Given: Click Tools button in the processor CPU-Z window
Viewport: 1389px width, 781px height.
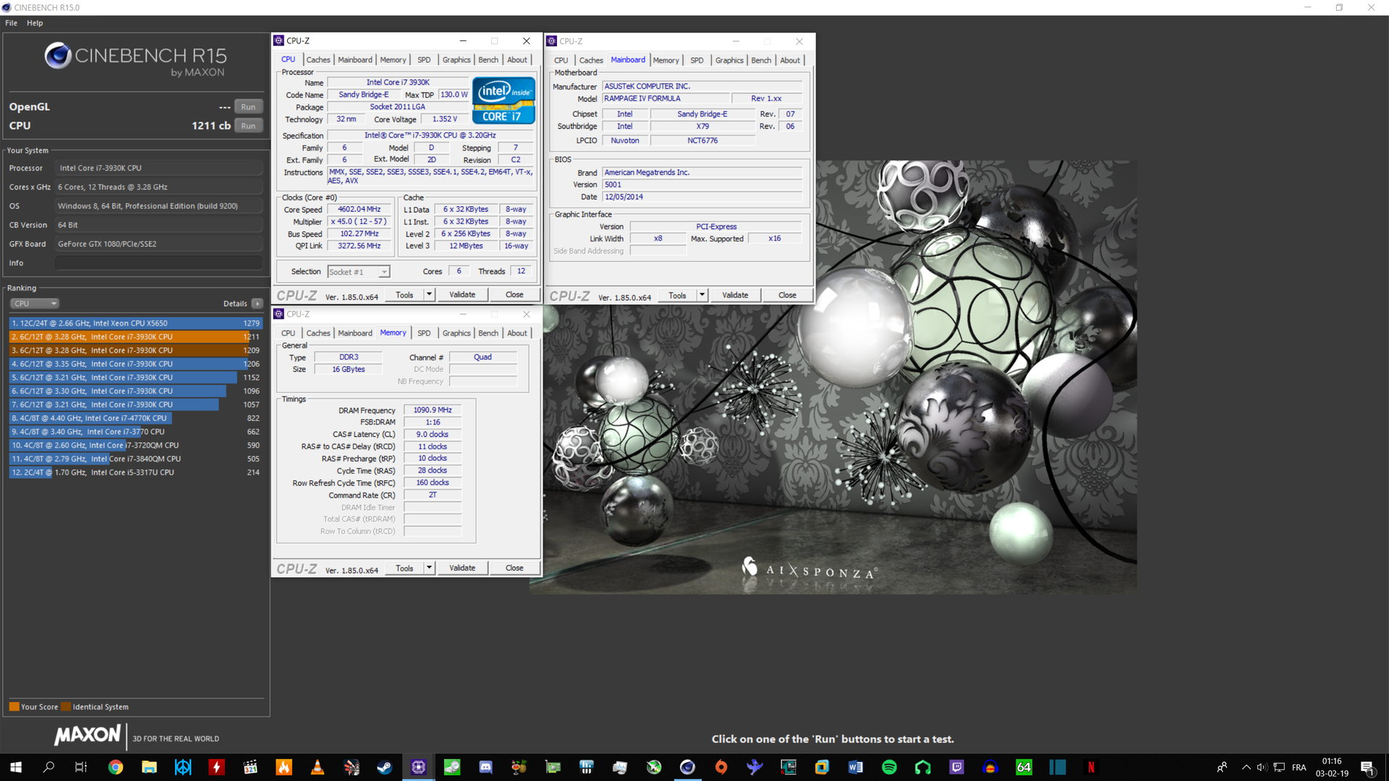Looking at the screenshot, I should 404,295.
